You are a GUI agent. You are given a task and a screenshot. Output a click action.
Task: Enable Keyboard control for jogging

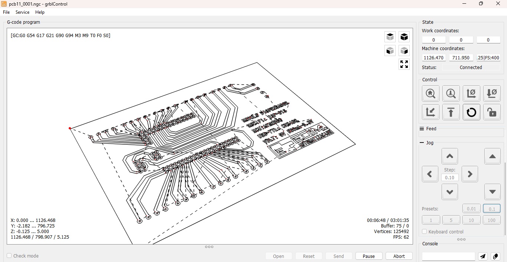[x=424, y=232]
